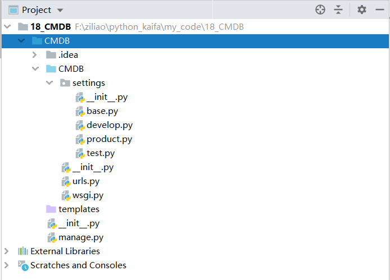Screen dimensions: 390x280
Task: Select the .idea folder label
Action: point(68,54)
